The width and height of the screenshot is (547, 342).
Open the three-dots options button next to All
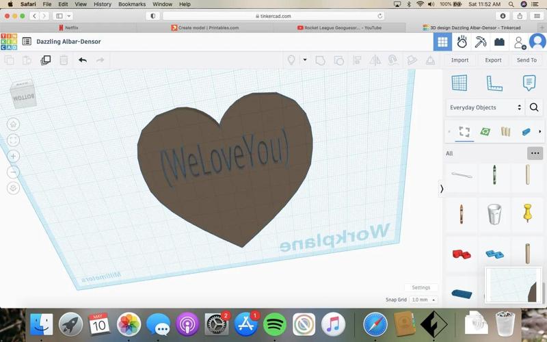click(x=535, y=153)
